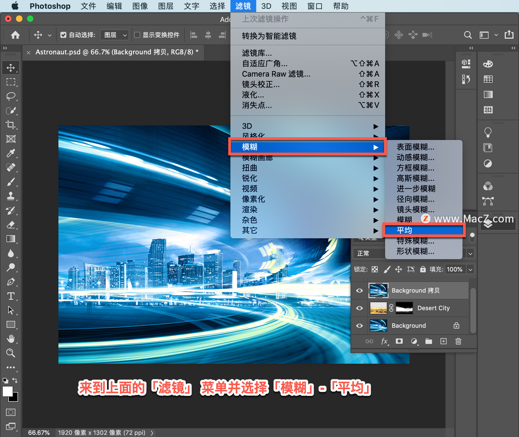Select the Zoom tool

tap(11, 353)
